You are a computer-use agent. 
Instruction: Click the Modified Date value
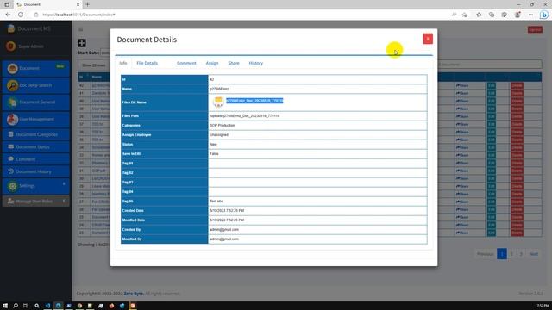227,220
